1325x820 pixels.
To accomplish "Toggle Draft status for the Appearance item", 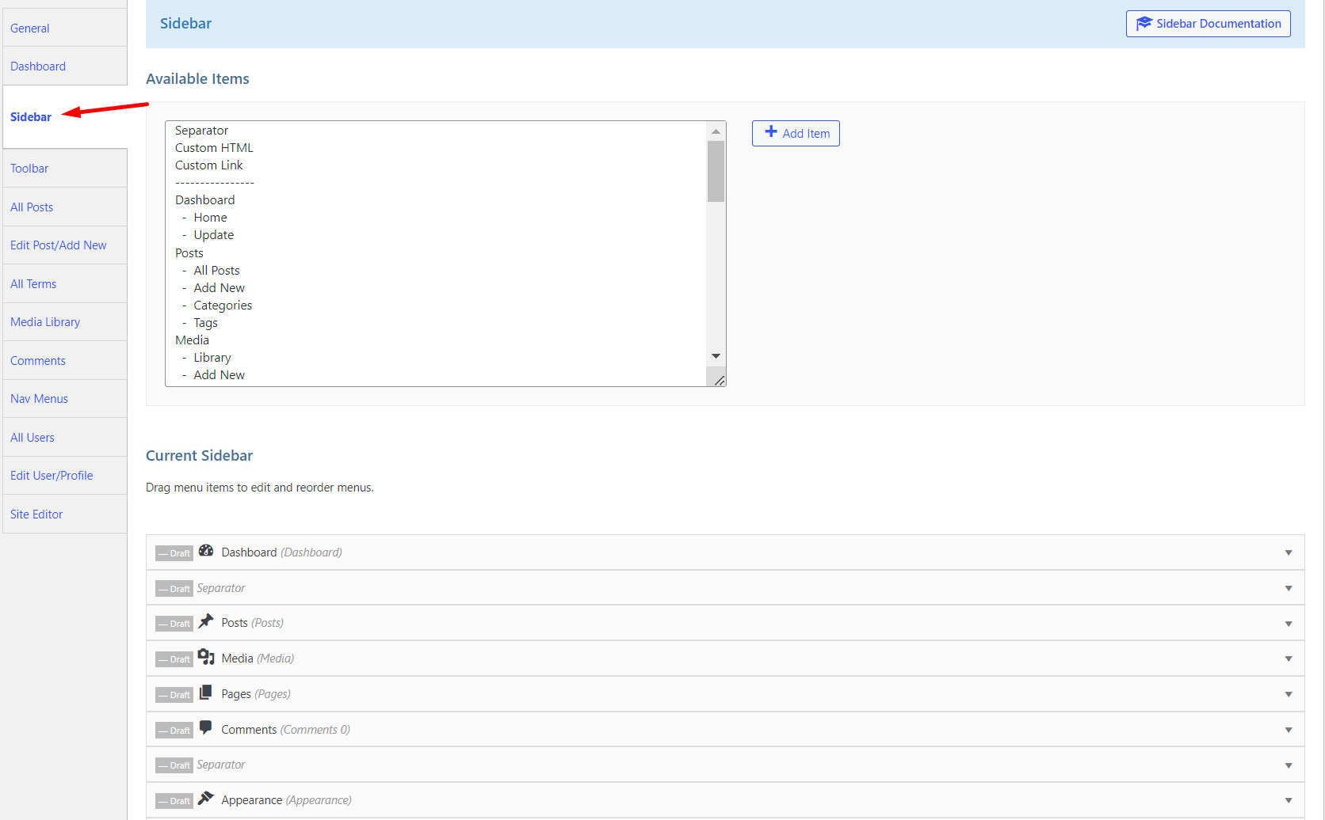I will (x=174, y=800).
